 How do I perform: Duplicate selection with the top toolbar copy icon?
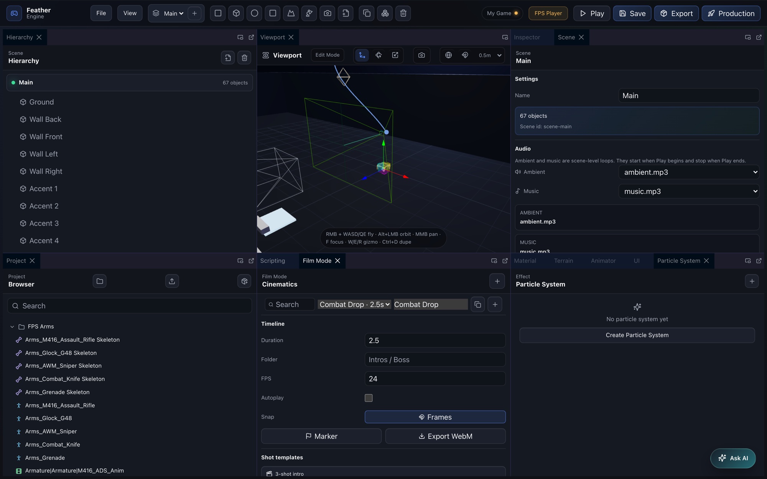coord(367,13)
